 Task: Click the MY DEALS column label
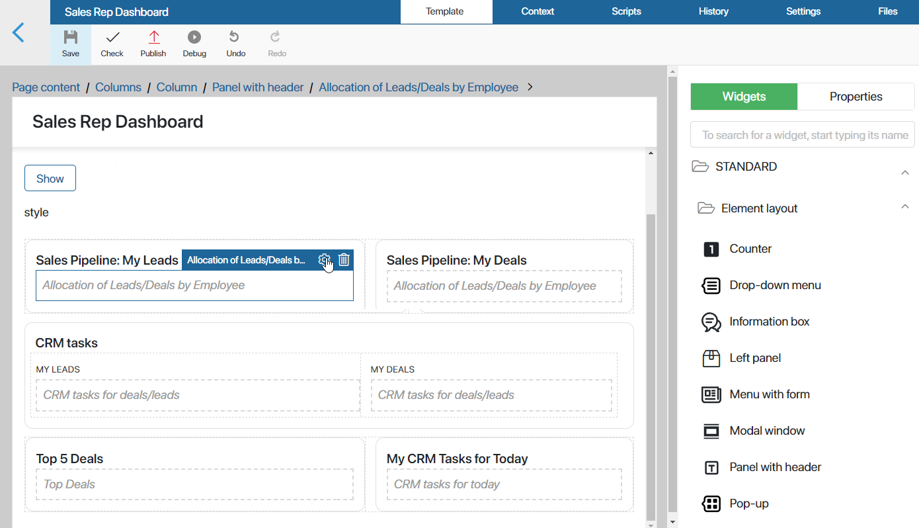(x=393, y=369)
